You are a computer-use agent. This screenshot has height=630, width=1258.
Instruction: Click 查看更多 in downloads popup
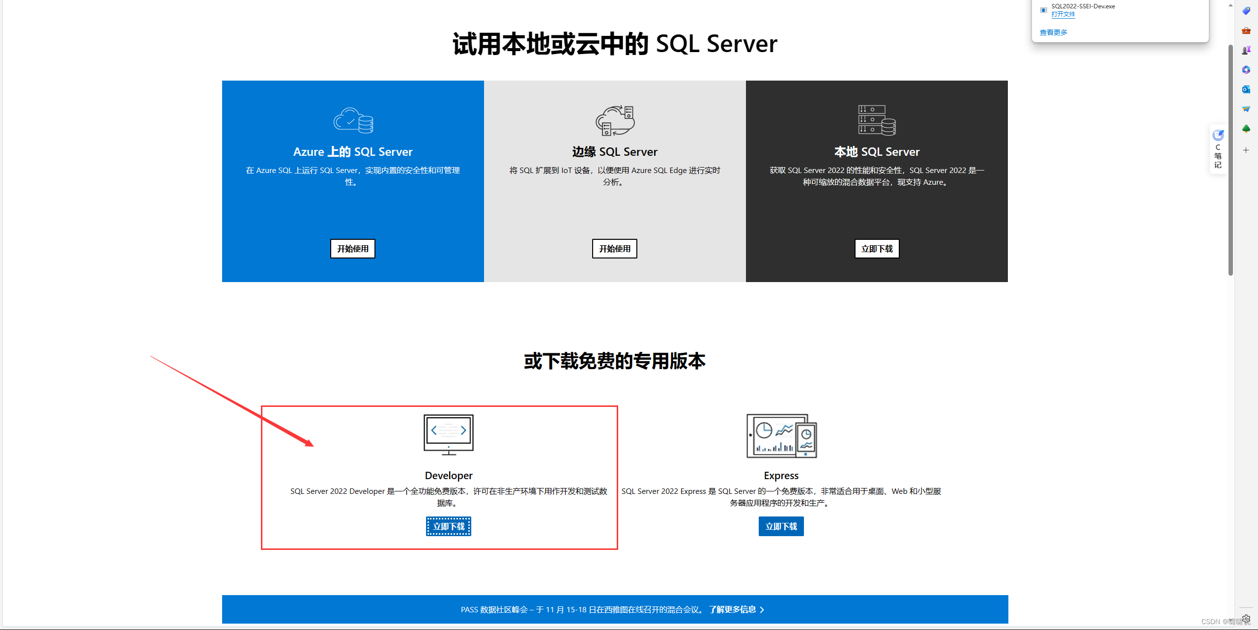(x=1053, y=32)
